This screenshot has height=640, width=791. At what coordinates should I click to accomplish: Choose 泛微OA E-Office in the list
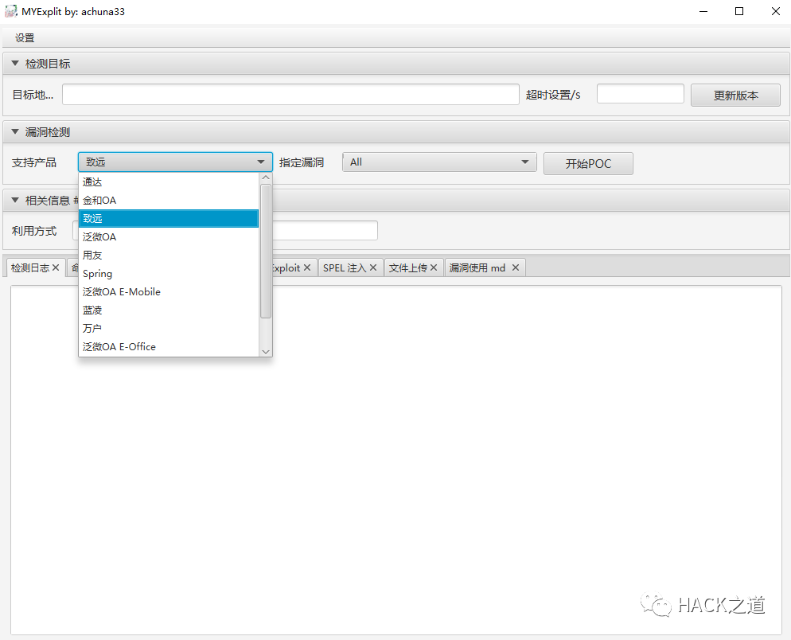click(169, 347)
